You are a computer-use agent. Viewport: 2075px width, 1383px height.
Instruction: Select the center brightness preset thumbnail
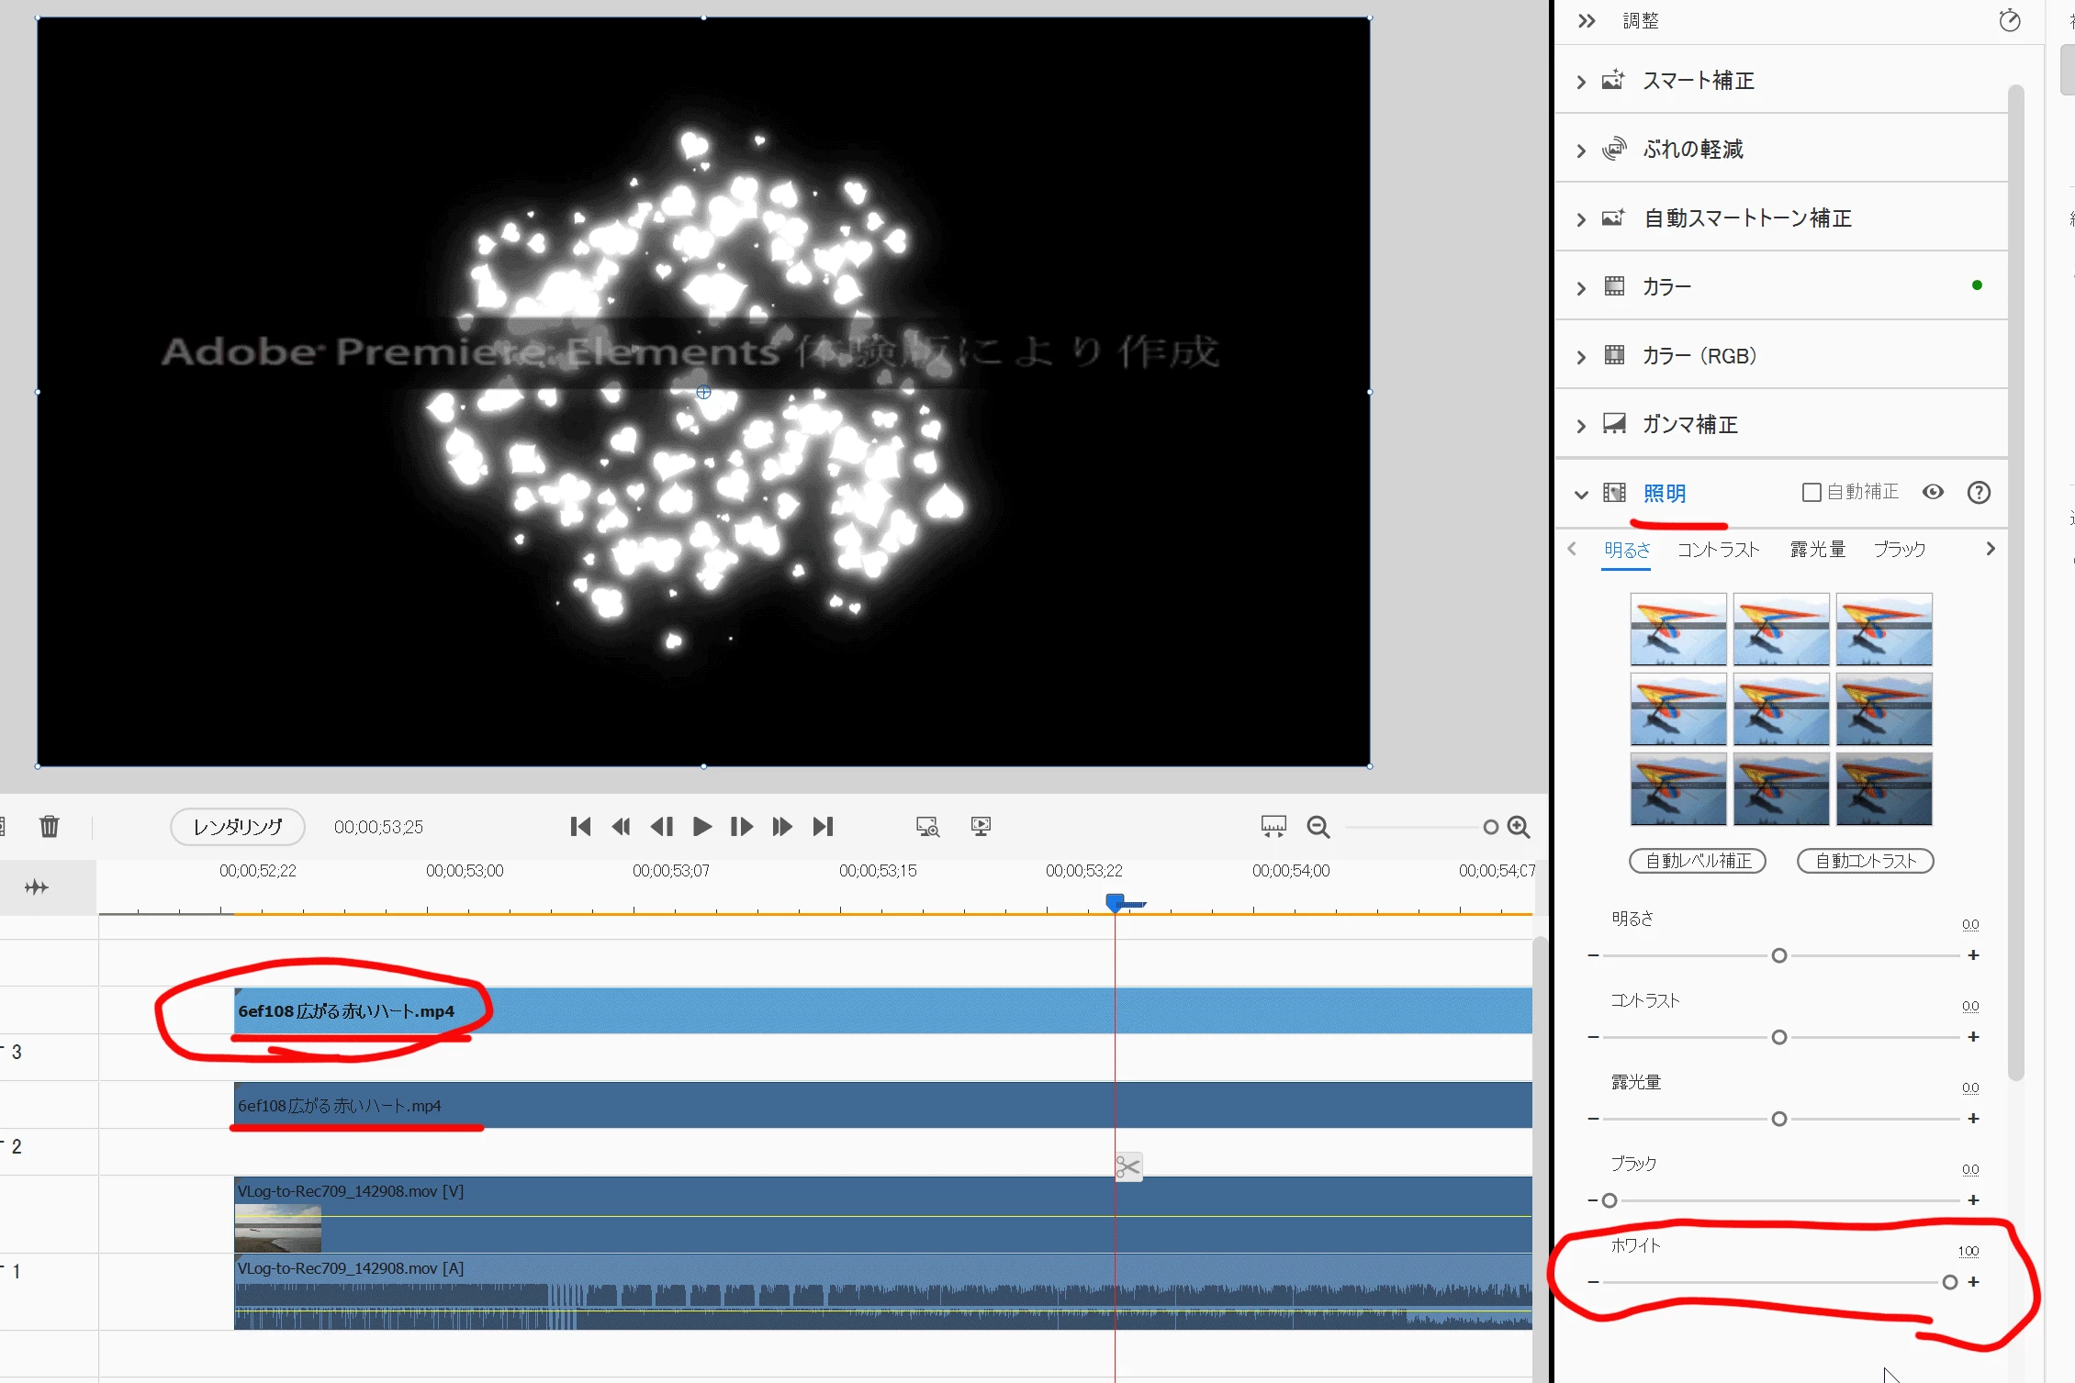click(x=1781, y=709)
